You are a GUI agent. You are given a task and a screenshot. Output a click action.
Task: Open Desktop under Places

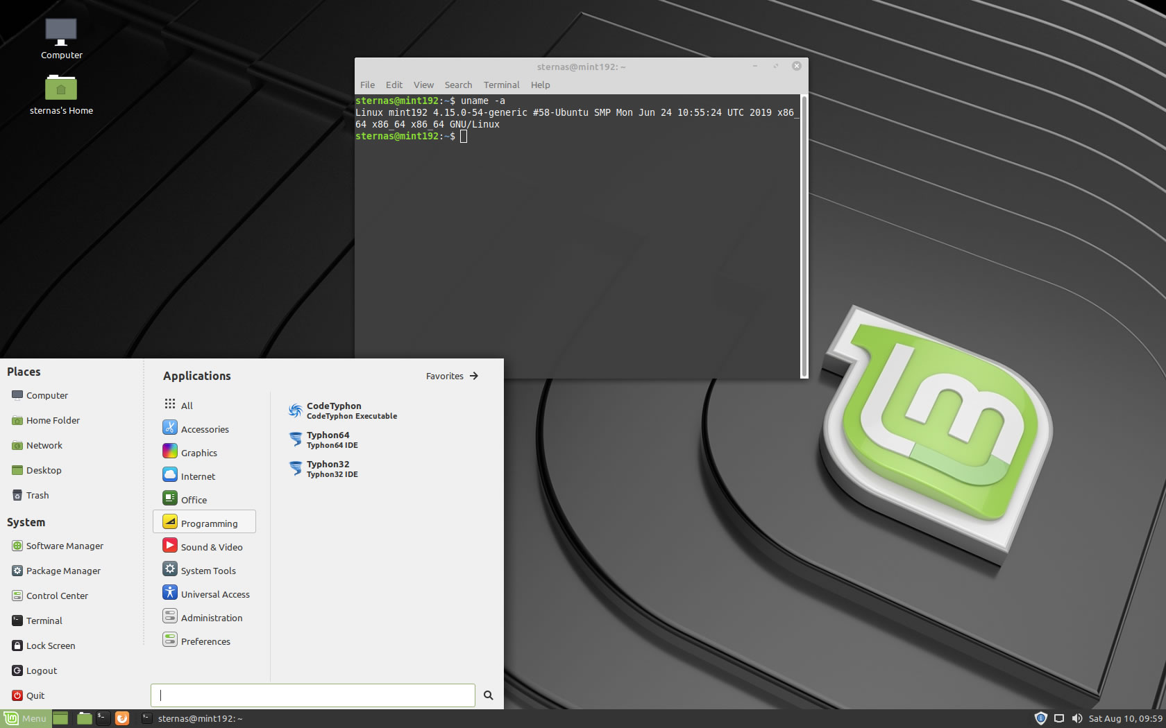tap(37, 470)
